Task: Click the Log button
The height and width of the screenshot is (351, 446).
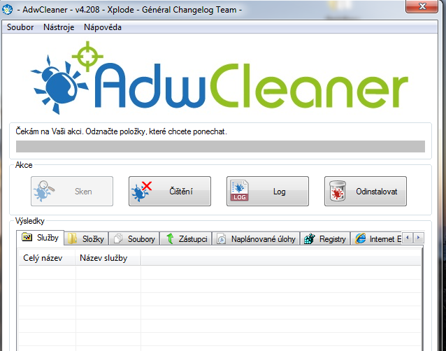Action: click(x=268, y=191)
